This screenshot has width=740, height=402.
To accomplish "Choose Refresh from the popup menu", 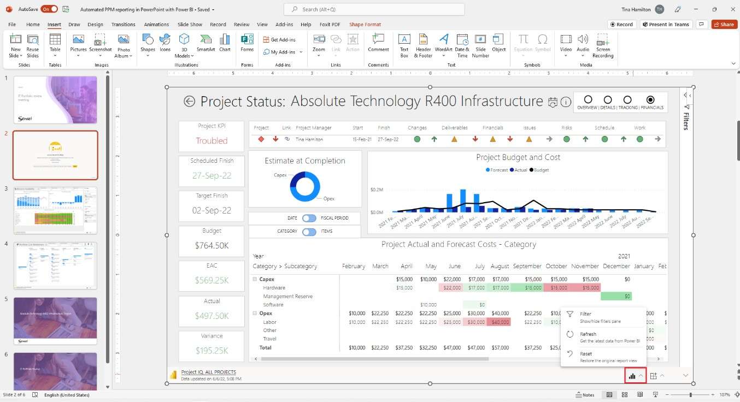I will point(588,334).
